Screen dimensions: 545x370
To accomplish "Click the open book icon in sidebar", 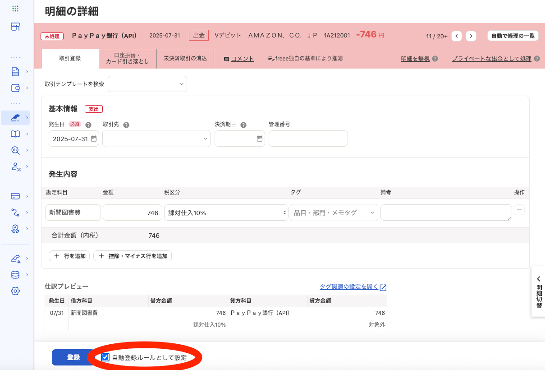I will pos(15,134).
